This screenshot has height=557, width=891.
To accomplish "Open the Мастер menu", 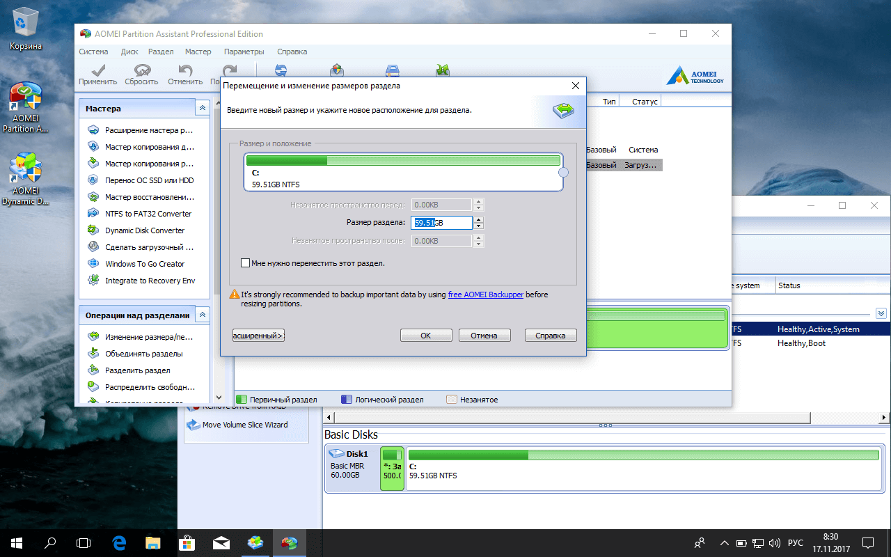I will pyautogui.click(x=198, y=52).
